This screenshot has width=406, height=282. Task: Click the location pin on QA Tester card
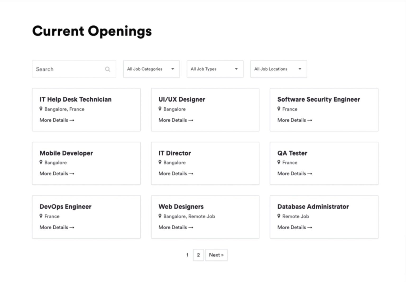click(279, 162)
